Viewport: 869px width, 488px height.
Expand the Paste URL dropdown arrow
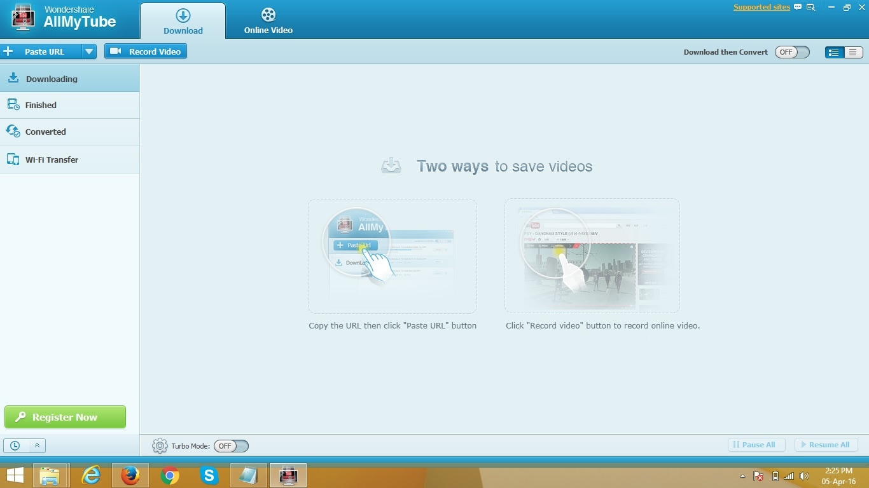point(89,51)
